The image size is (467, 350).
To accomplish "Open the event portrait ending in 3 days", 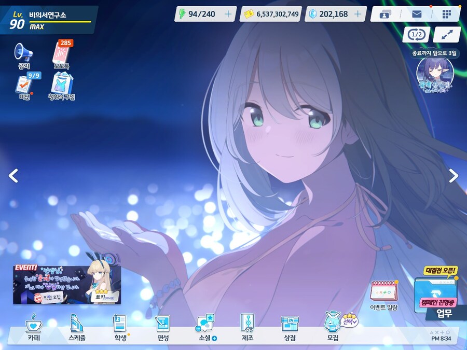I will pos(434,74).
